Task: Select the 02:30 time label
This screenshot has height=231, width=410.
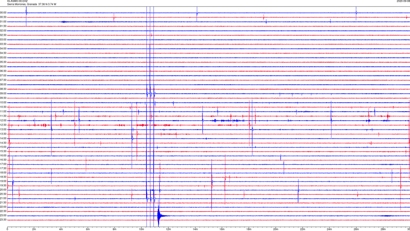Action: point(3,35)
